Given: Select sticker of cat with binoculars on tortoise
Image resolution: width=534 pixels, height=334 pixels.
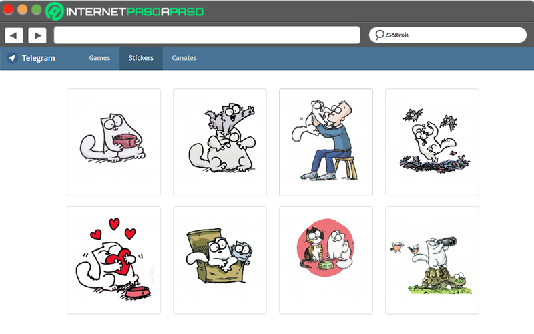Looking at the screenshot, I should 432,261.
